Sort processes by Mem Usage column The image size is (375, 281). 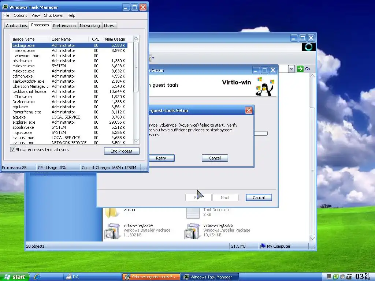pos(114,39)
